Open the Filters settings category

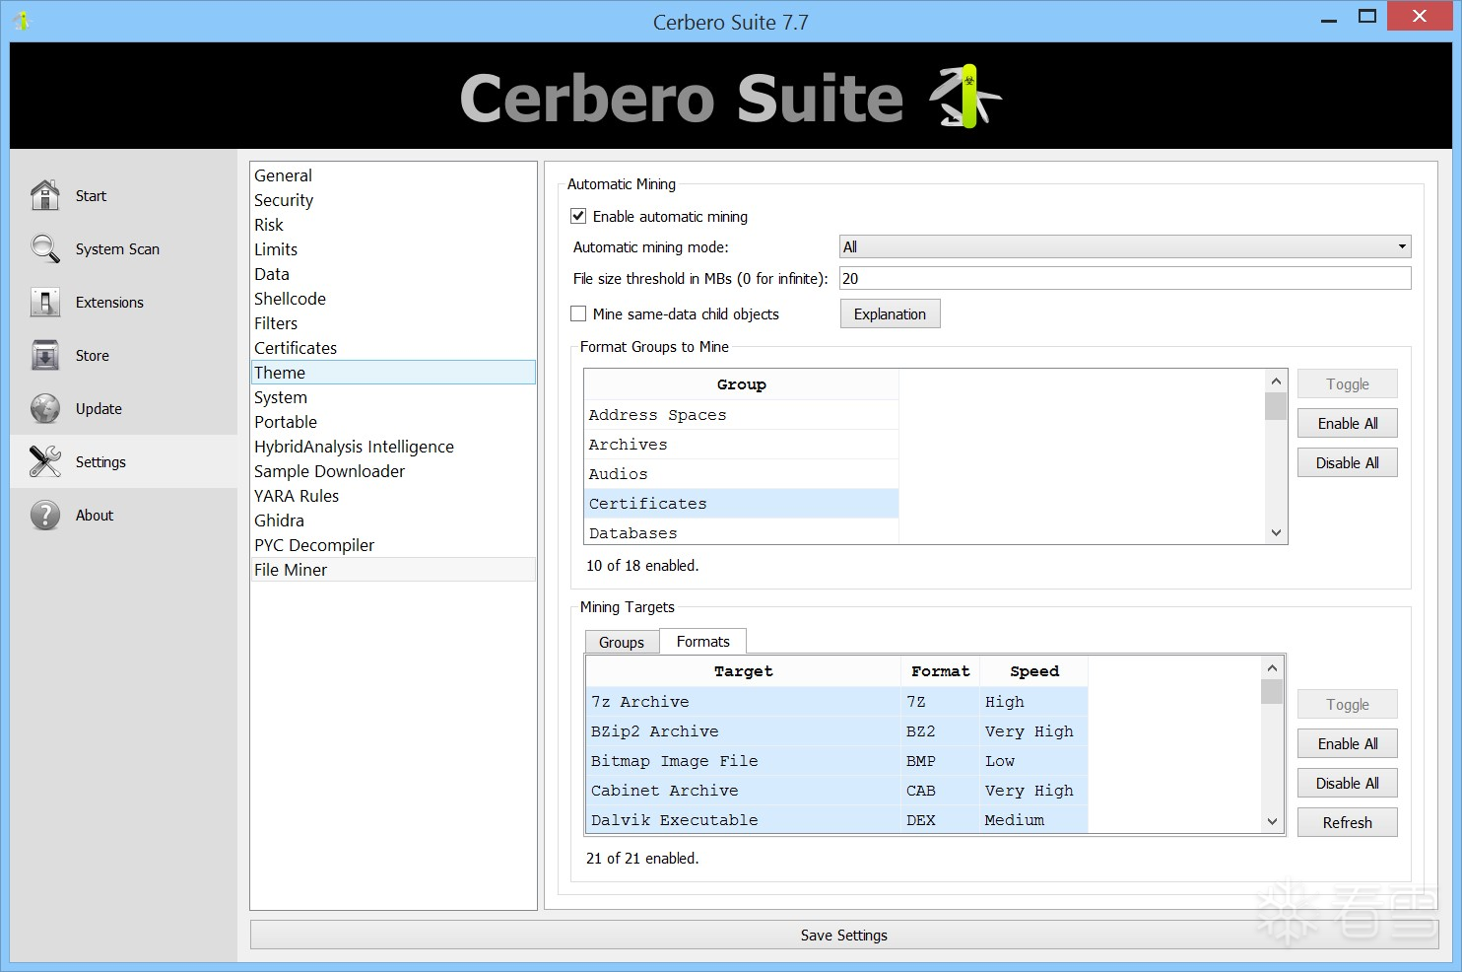(x=393, y=323)
